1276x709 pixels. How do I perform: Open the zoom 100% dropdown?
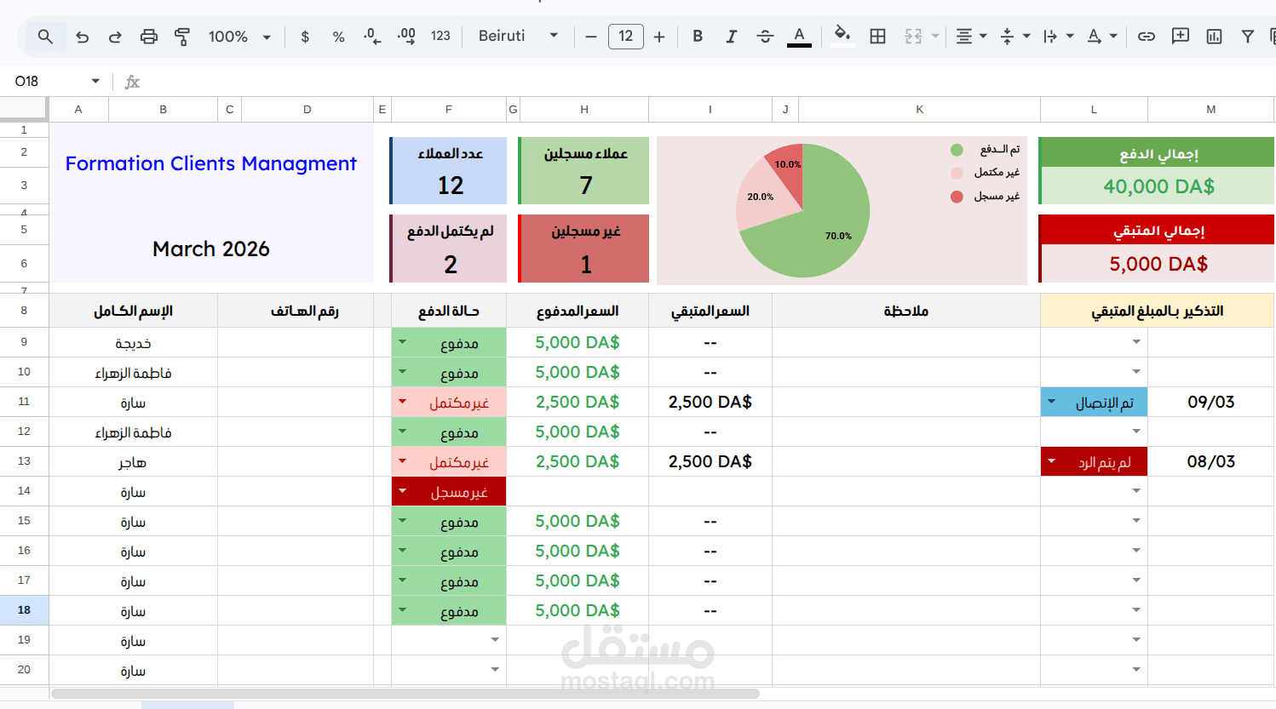[239, 37]
